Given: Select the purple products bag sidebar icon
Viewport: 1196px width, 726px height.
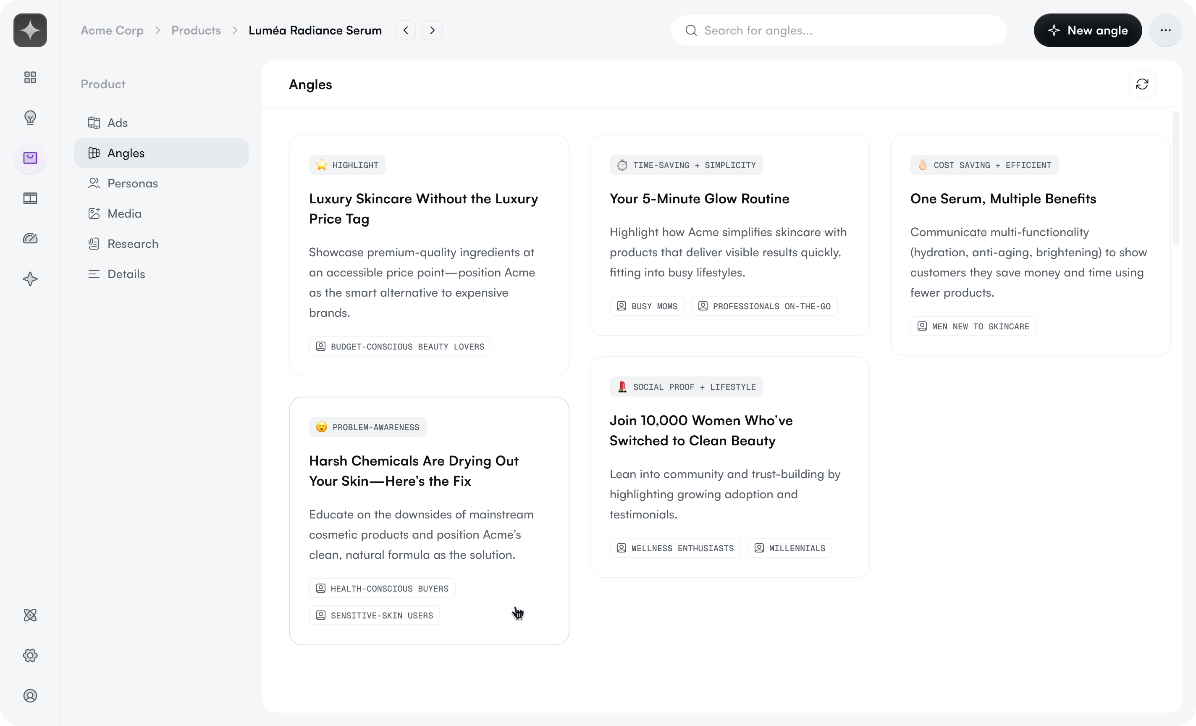Looking at the screenshot, I should point(30,158).
